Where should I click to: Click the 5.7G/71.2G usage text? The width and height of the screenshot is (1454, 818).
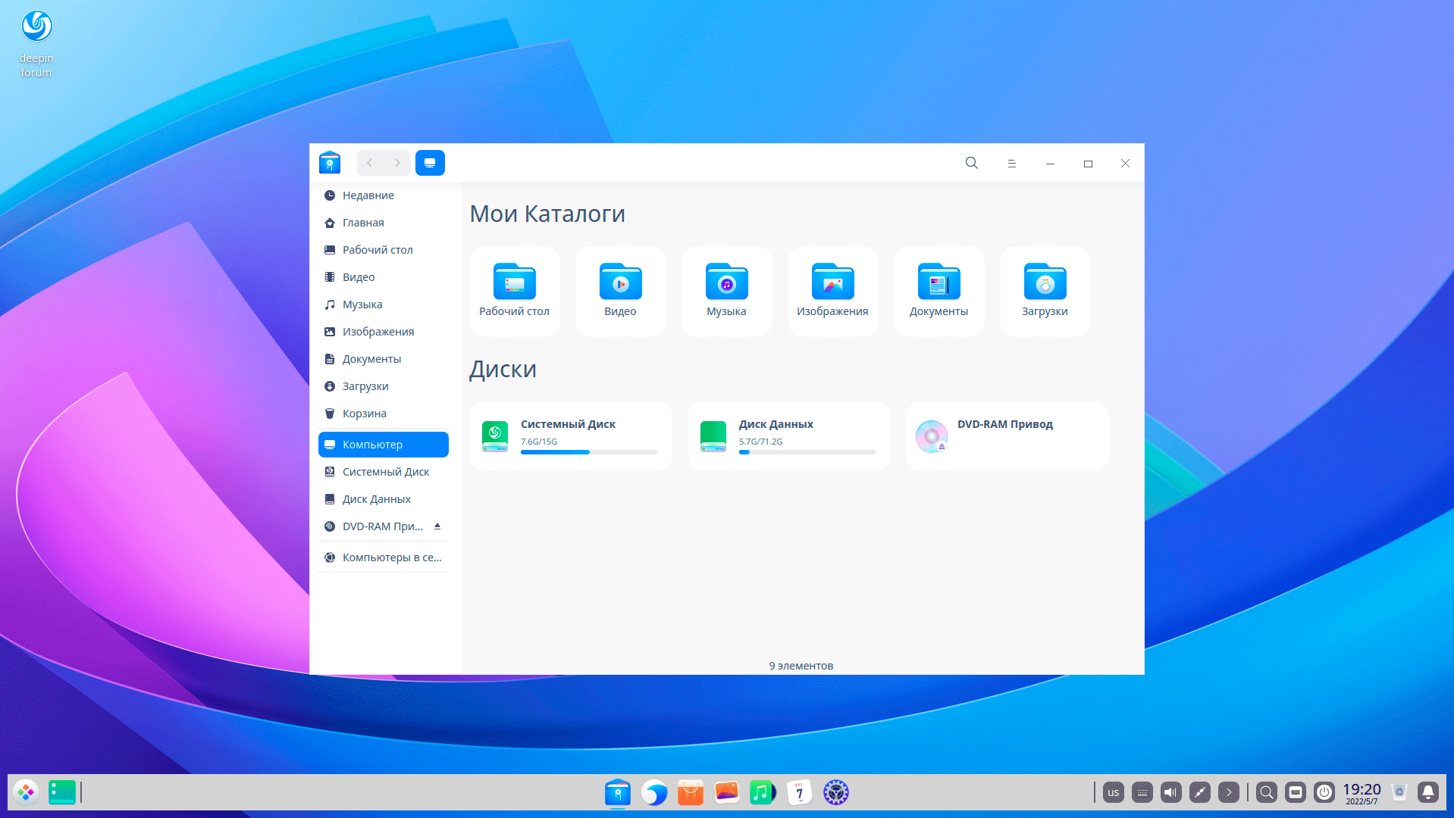(x=761, y=442)
